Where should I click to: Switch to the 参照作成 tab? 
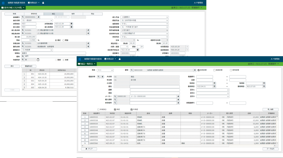(34, 14)
